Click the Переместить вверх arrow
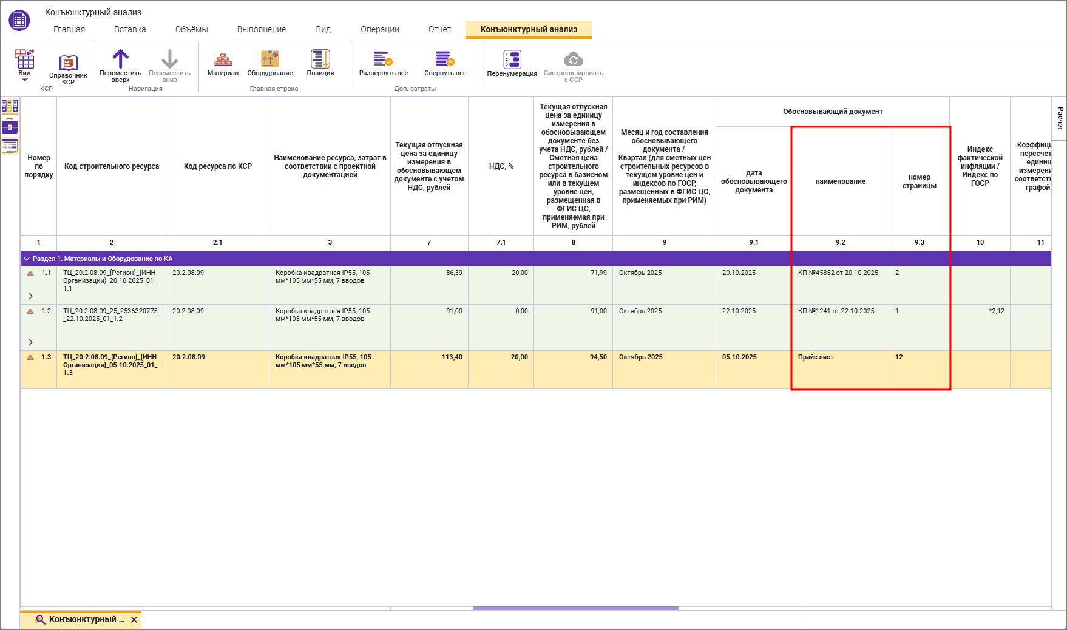The image size is (1067, 630). coord(120,59)
